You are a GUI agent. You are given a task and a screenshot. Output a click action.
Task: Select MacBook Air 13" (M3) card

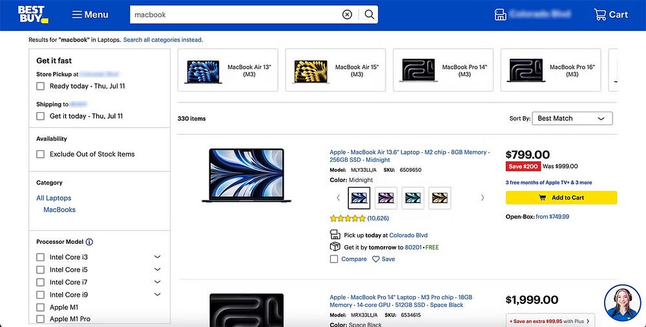[x=228, y=70]
